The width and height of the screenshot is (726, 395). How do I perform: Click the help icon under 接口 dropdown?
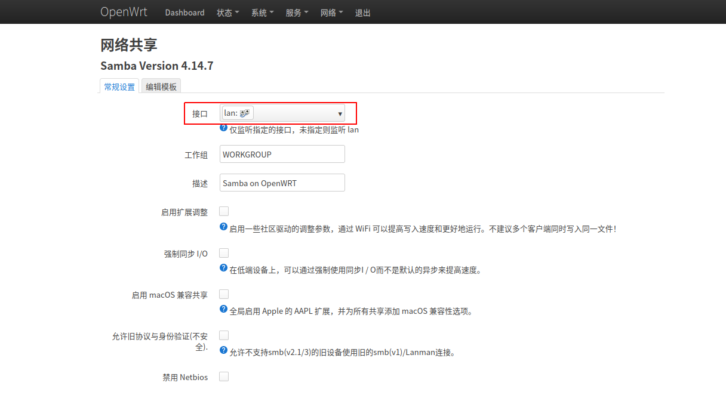pos(224,128)
